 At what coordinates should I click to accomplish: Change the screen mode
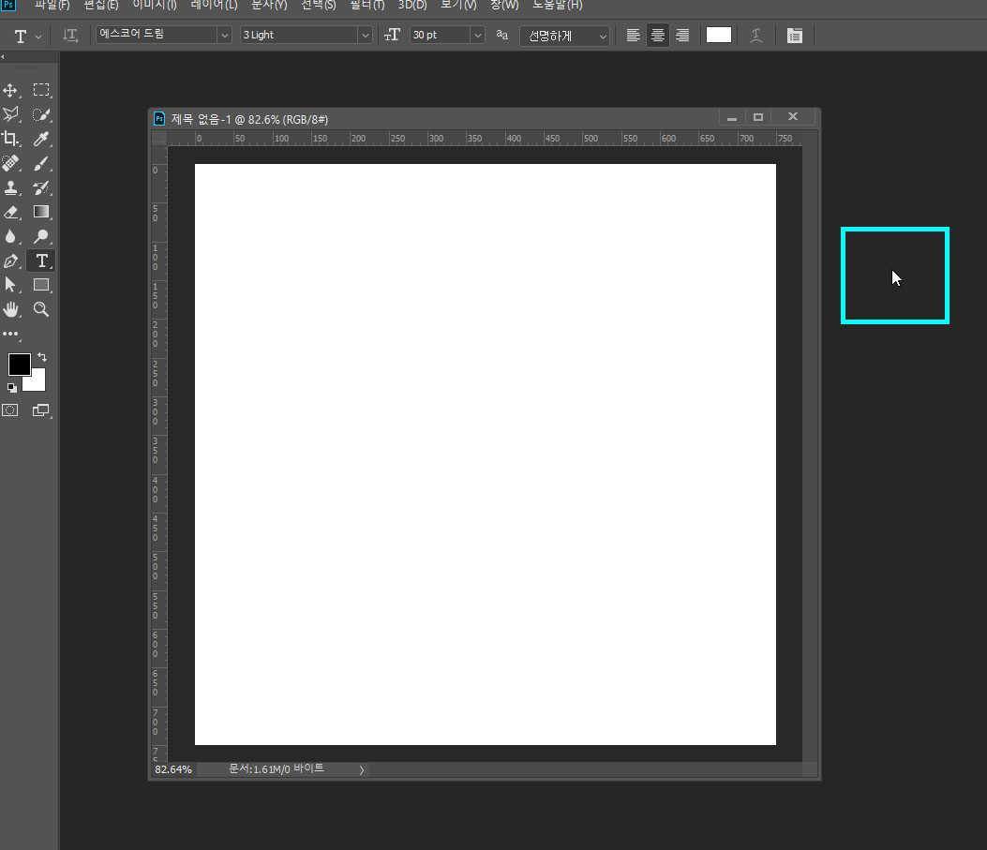coord(41,410)
